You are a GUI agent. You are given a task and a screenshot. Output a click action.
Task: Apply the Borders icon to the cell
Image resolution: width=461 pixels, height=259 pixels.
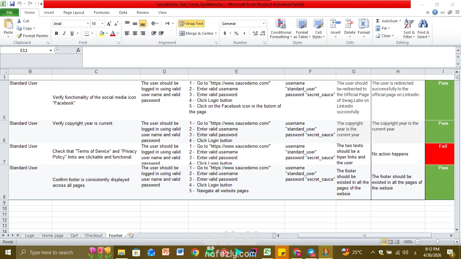click(x=87, y=33)
